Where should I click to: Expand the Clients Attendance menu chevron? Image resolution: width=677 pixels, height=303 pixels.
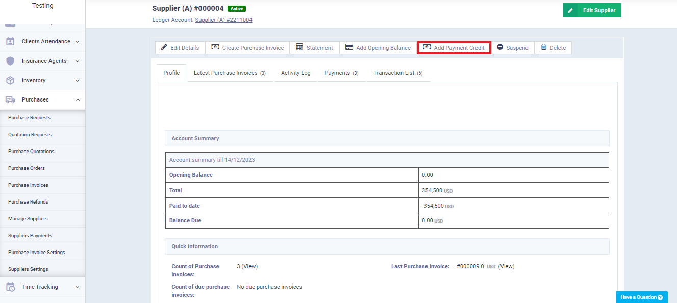(x=78, y=42)
